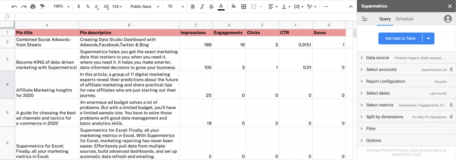This screenshot has height=160, width=456.
Task: Open the text wrapping dropdown
Action: (299, 6)
